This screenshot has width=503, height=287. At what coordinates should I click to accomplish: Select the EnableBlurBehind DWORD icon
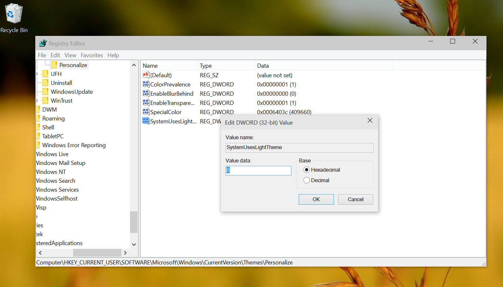click(x=146, y=93)
